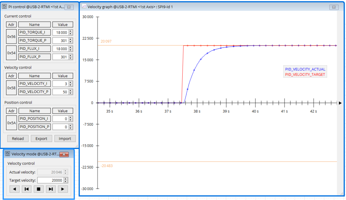This screenshot has height=200, width=346.
Task: Run the motor using the right arrow control
Action: point(63,189)
